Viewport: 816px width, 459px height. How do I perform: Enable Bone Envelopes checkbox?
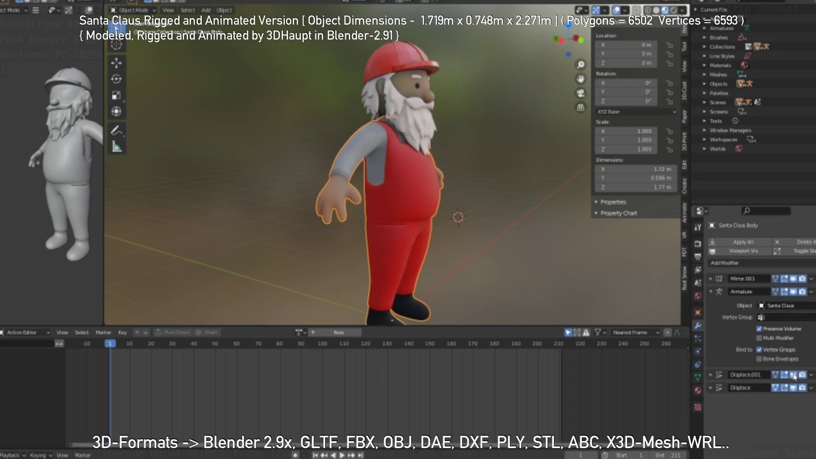tap(759, 359)
